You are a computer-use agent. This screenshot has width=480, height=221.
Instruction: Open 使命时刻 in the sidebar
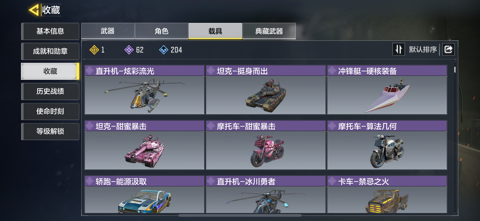(50, 111)
